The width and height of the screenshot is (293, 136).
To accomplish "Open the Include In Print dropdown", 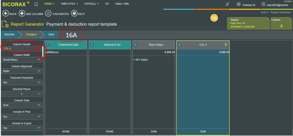I will pyautogui.click(x=22, y=117).
